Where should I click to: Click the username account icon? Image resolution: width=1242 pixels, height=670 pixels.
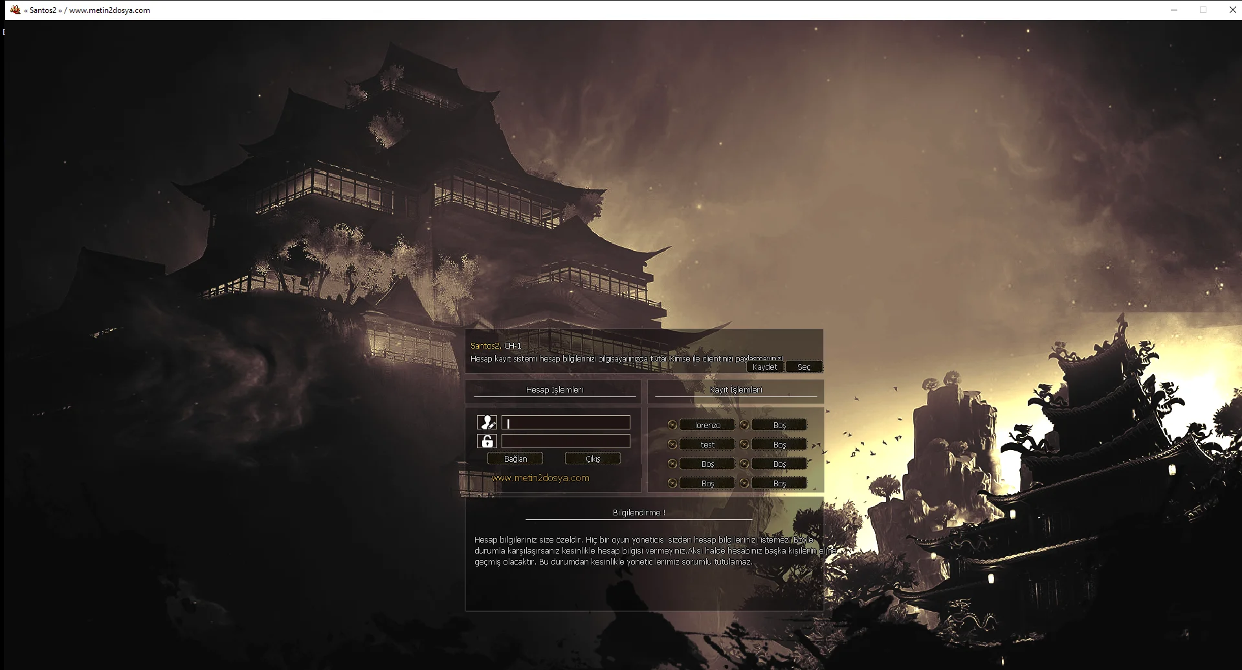487,422
